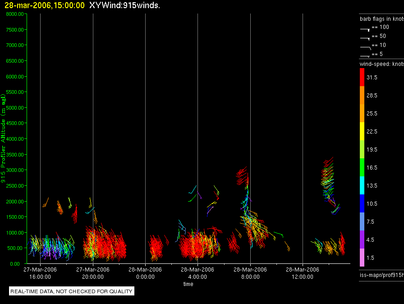The width and height of the screenshot is (404, 304).
Task: Click the real-time data quality notice
Action: 72,291
